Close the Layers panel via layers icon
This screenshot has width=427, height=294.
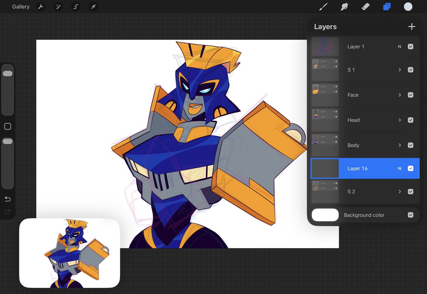[387, 7]
